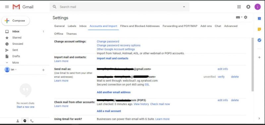The width and height of the screenshot is (265, 125).
Task: Open the main menu hamburger icon
Action: click(x=7, y=7)
